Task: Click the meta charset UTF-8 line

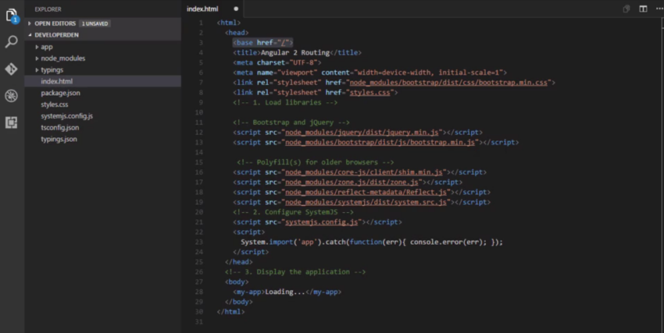Action: tap(277, 62)
